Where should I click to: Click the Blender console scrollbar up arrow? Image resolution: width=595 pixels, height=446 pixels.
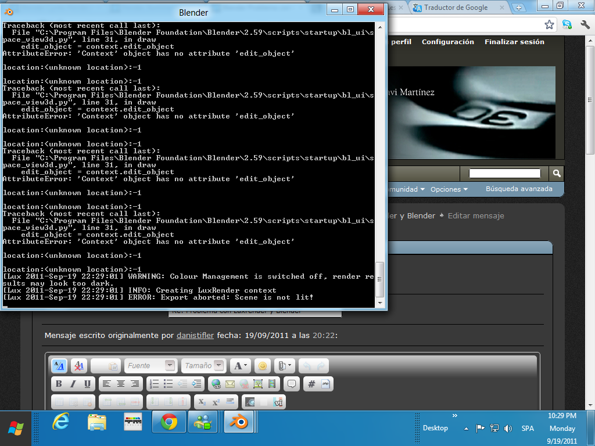[x=380, y=27]
